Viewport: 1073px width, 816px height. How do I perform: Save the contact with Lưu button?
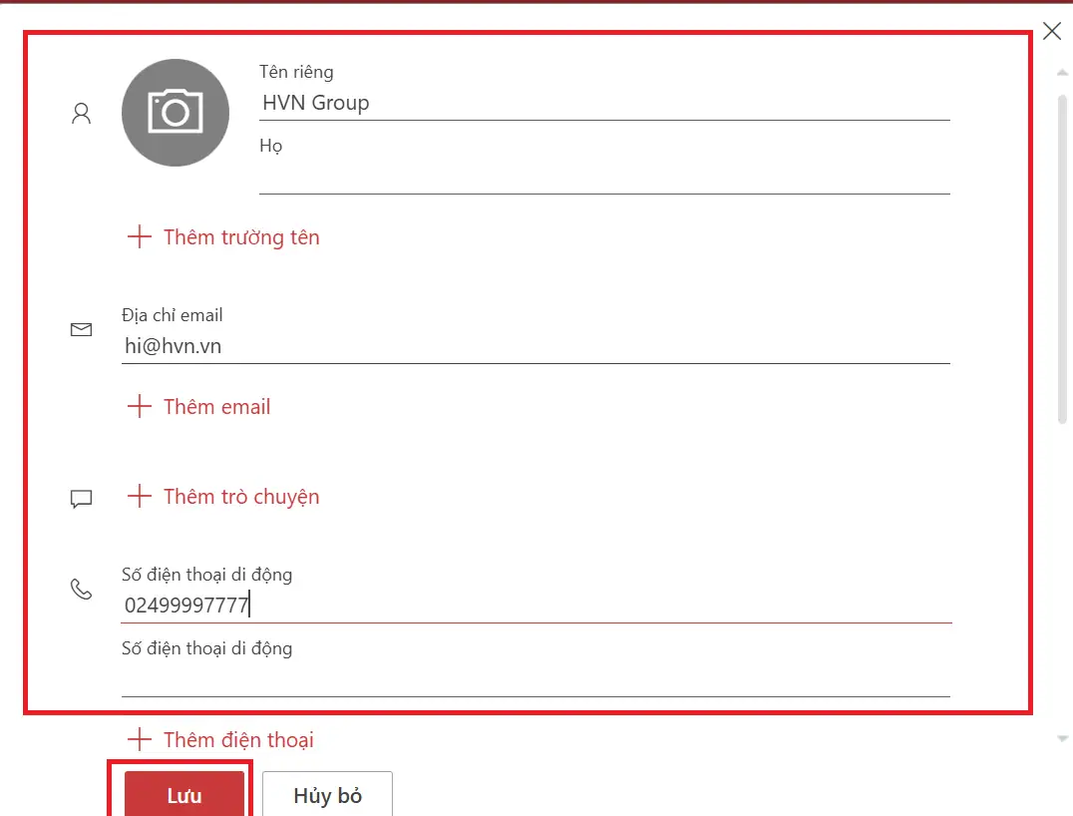[184, 794]
